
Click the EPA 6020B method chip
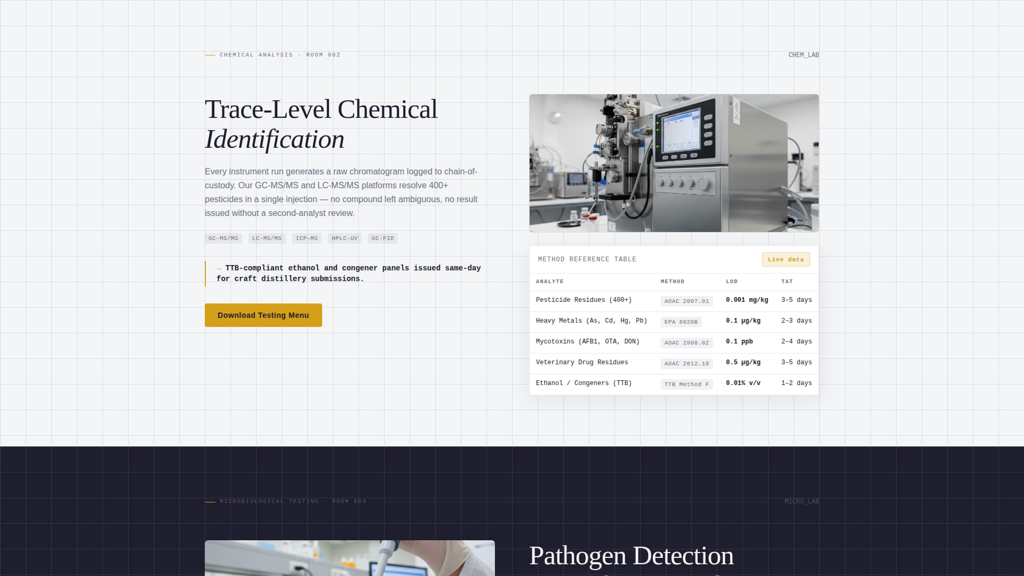point(681,322)
